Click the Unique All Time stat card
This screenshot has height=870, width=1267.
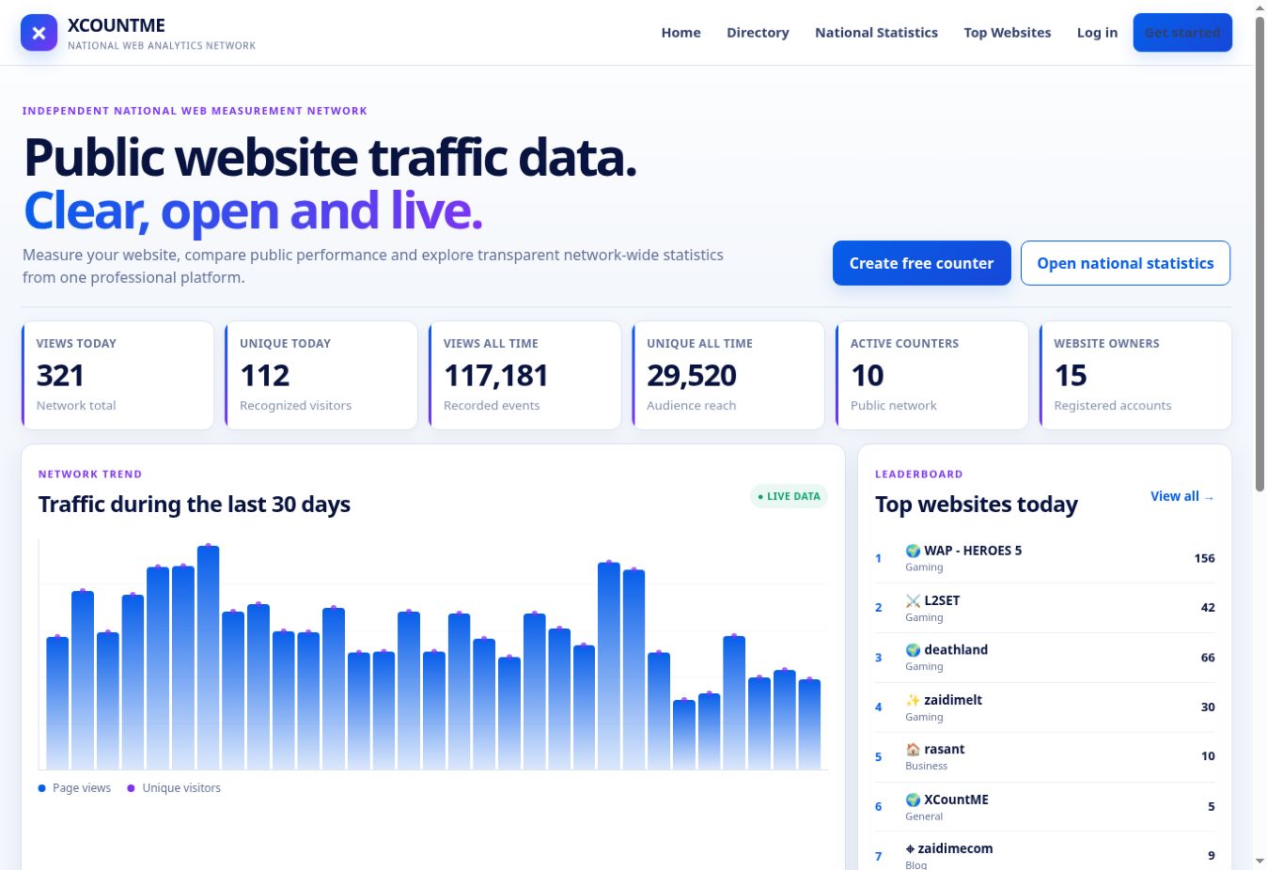[x=728, y=376]
